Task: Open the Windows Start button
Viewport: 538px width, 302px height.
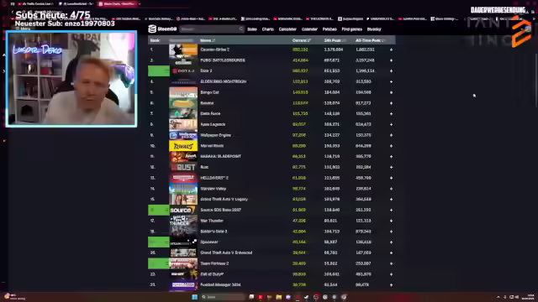Action: [194, 297]
